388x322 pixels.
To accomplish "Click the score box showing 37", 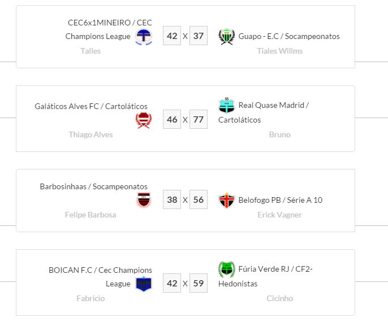I will (199, 36).
